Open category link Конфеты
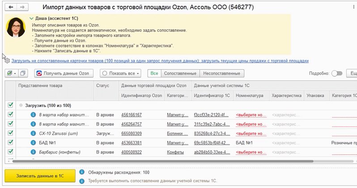Image resolution: width=357 pixels, height=188 pixels. click(x=175, y=152)
